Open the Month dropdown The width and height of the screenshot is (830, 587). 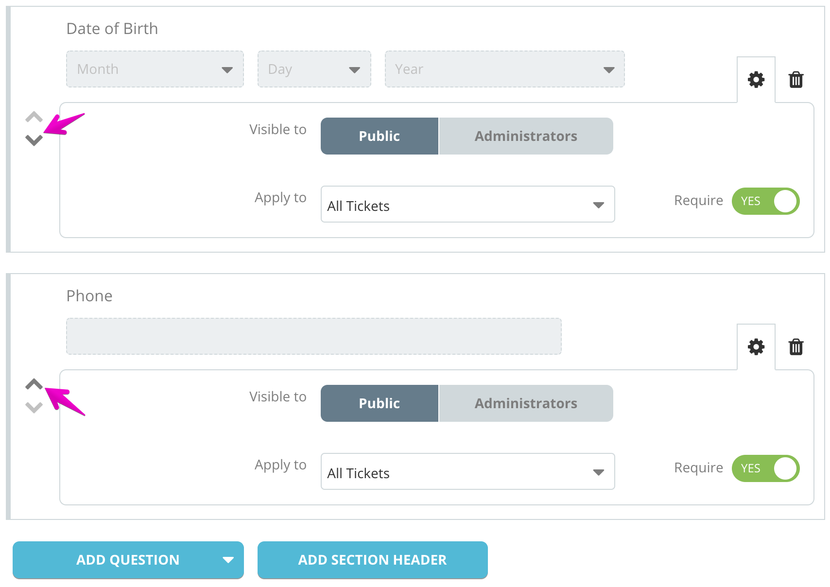click(155, 69)
